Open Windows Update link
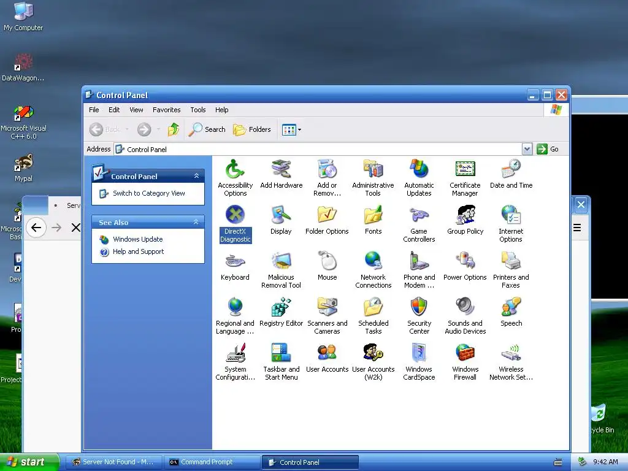The width and height of the screenshot is (628, 471). (x=137, y=239)
